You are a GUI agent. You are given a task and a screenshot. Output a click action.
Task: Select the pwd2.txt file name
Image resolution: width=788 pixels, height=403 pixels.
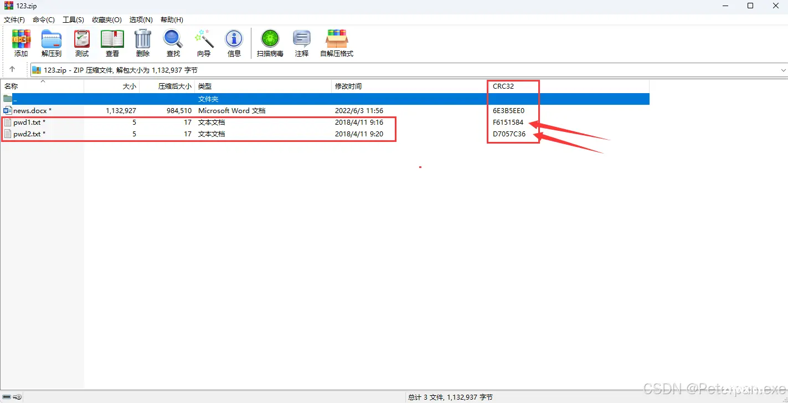(x=29, y=134)
